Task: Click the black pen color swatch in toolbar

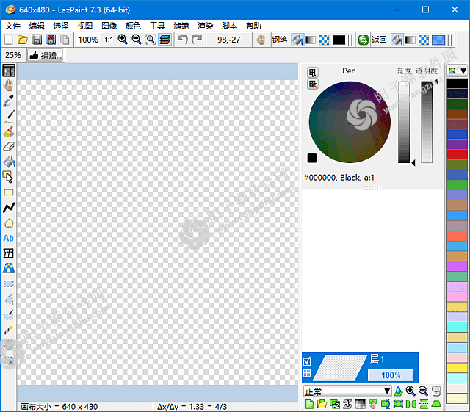Action: 339,40
